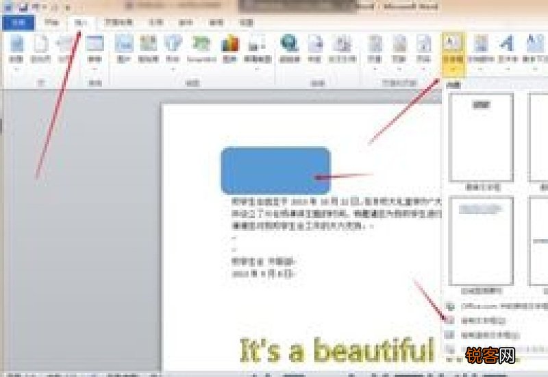The height and width of the screenshot is (377, 548).
Task: Open the Screenshot dropdown
Action: coord(258,52)
